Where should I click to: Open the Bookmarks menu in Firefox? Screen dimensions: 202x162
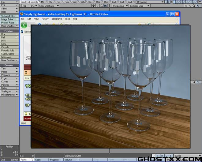pyautogui.click(x=57, y=19)
